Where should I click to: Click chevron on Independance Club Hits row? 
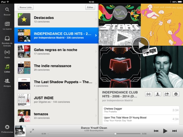click(x=96, y=35)
